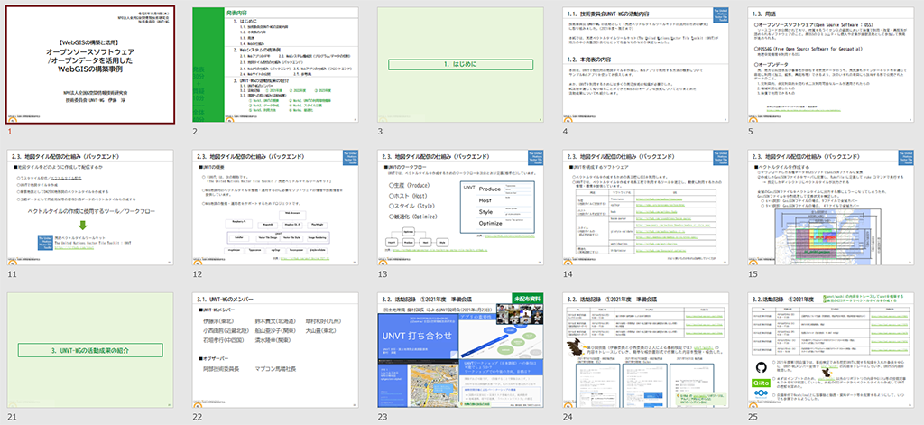This screenshot has width=924, height=425.
Task: Select slide 22 UNVT-WGのメンバー thumbnail
Action: (x=274, y=348)
